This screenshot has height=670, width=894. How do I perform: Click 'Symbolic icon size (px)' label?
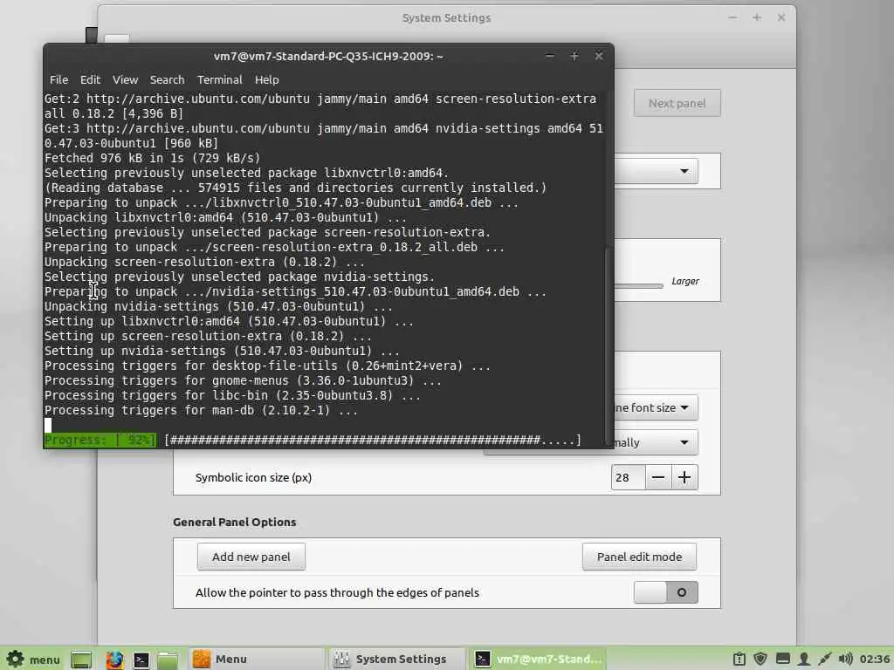pyautogui.click(x=253, y=477)
